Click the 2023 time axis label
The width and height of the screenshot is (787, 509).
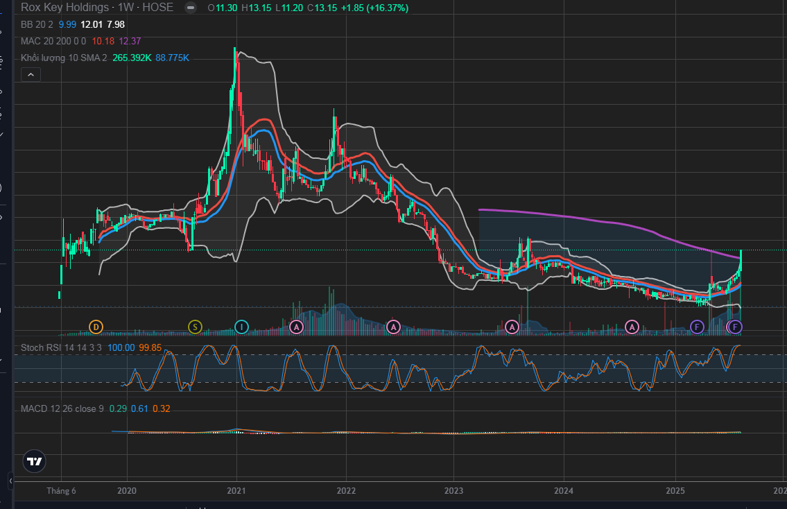pos(453,490)
